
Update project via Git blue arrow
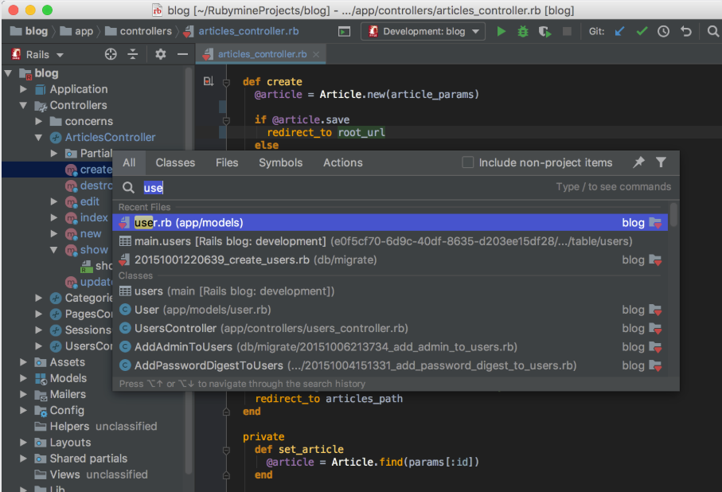[x=620, y=31]
